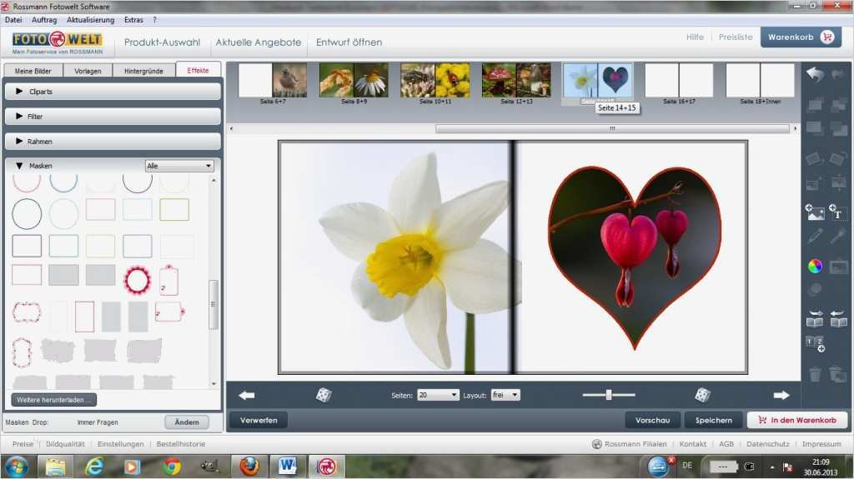Click the add text box icon
This screenshot has width=854, height=479.
(x=838, y=212)
